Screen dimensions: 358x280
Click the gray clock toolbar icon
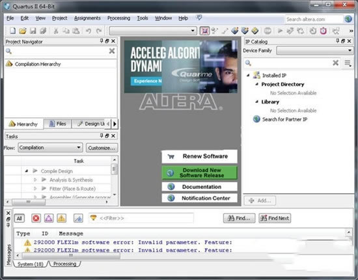click(313, 31)
